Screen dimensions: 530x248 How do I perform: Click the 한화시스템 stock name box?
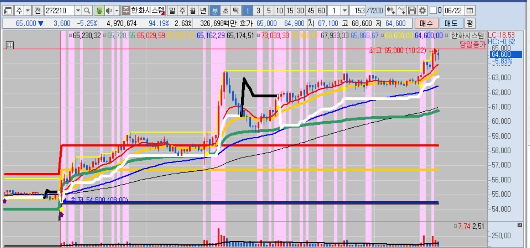tap(143, 10)
